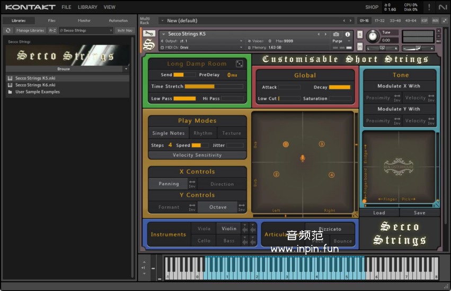
Task: Click the microphone icon in XY pad
Action: [303, 158]
